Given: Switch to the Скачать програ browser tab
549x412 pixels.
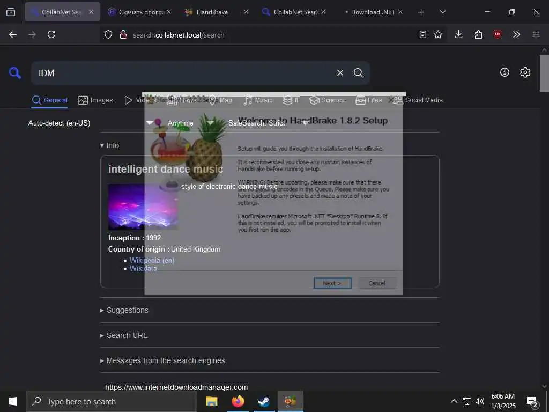Looking at the screenshot, I should (140, 12).
